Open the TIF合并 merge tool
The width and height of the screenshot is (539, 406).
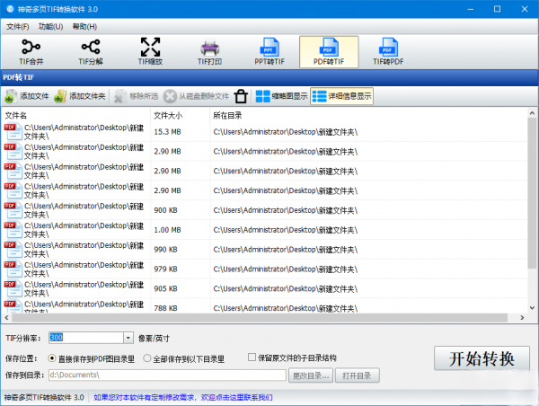31,52
